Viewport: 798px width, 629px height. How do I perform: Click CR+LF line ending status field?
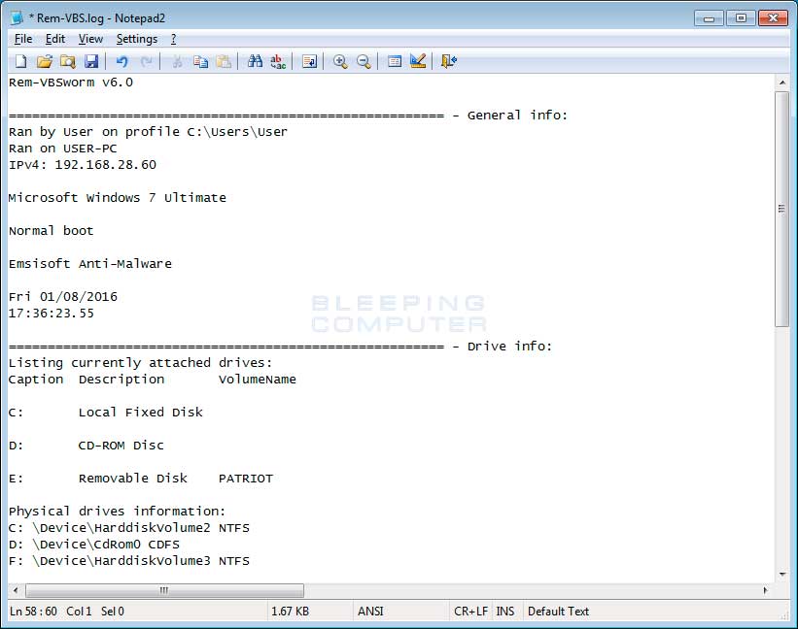(x=470, y=612)
